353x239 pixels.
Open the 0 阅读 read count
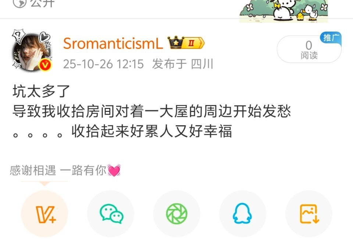(309, 50)
